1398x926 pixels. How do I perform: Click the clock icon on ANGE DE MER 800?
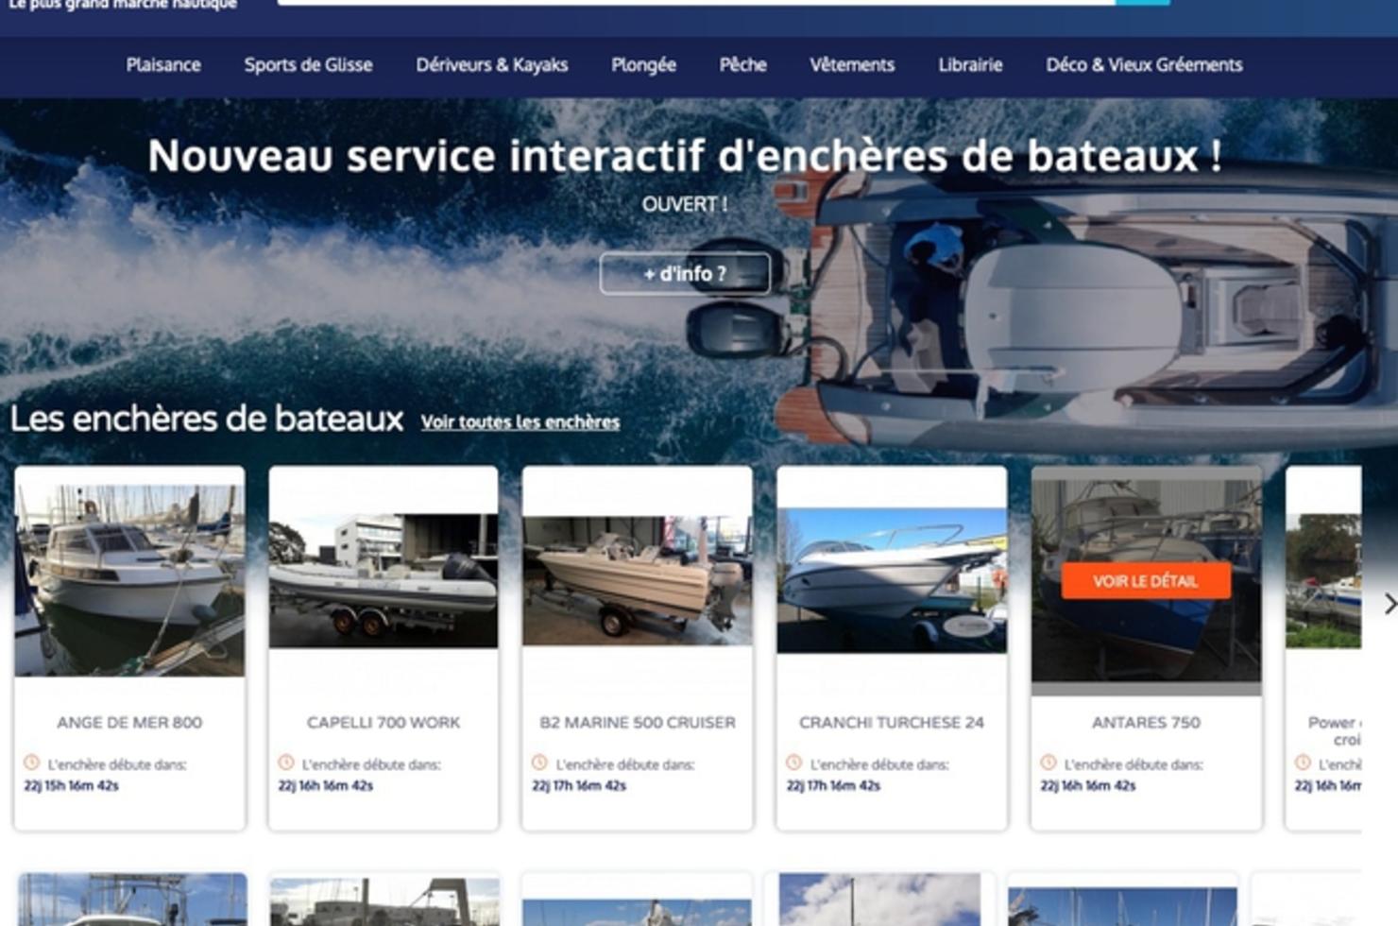pos(31,763)
